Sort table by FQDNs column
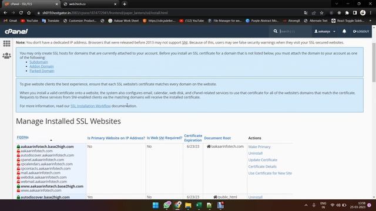376x211 pixels. click(x=22, y=137)
